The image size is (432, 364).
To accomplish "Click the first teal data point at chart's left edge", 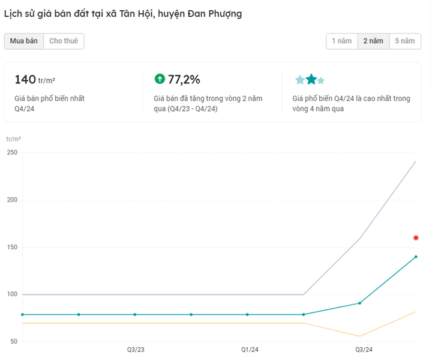I will click(23, 314).
